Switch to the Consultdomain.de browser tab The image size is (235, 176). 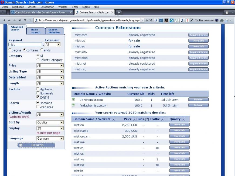point(42,12)
